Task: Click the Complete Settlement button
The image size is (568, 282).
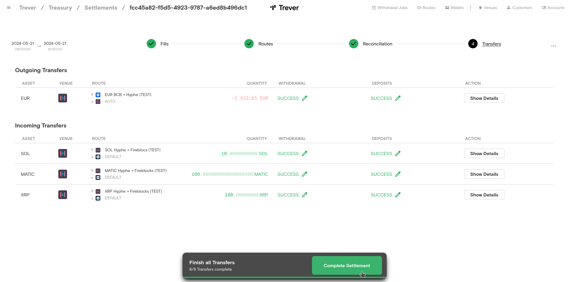Action: point(347,265)
